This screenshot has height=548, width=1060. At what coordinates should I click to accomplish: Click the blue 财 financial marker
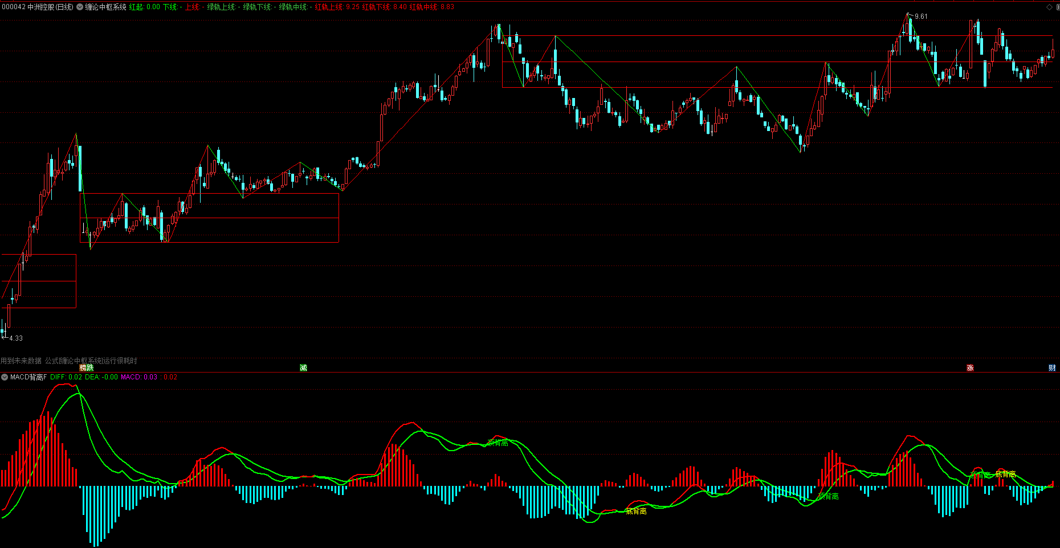tap(1052, 368)
